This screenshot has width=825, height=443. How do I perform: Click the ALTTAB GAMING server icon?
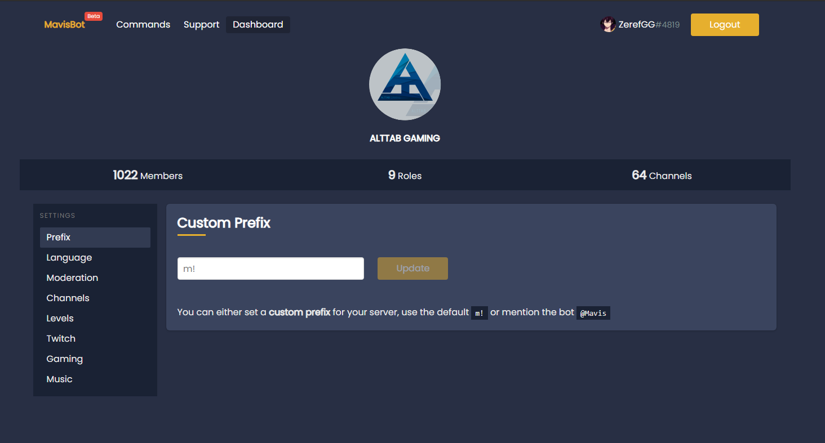click(405, 84)
